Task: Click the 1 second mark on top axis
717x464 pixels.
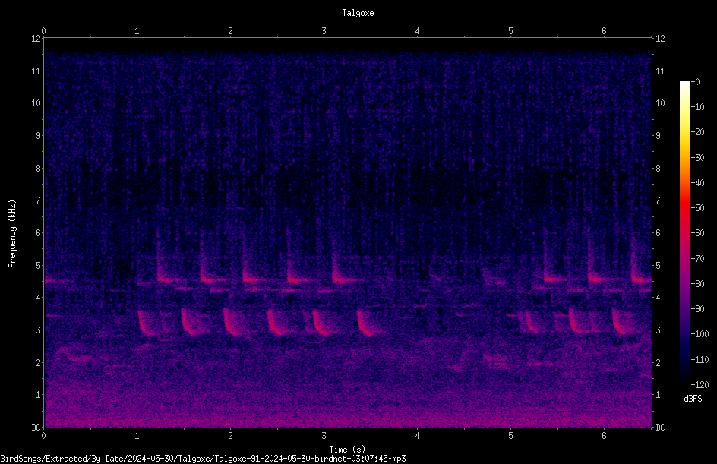Action: tap(137, 30)
